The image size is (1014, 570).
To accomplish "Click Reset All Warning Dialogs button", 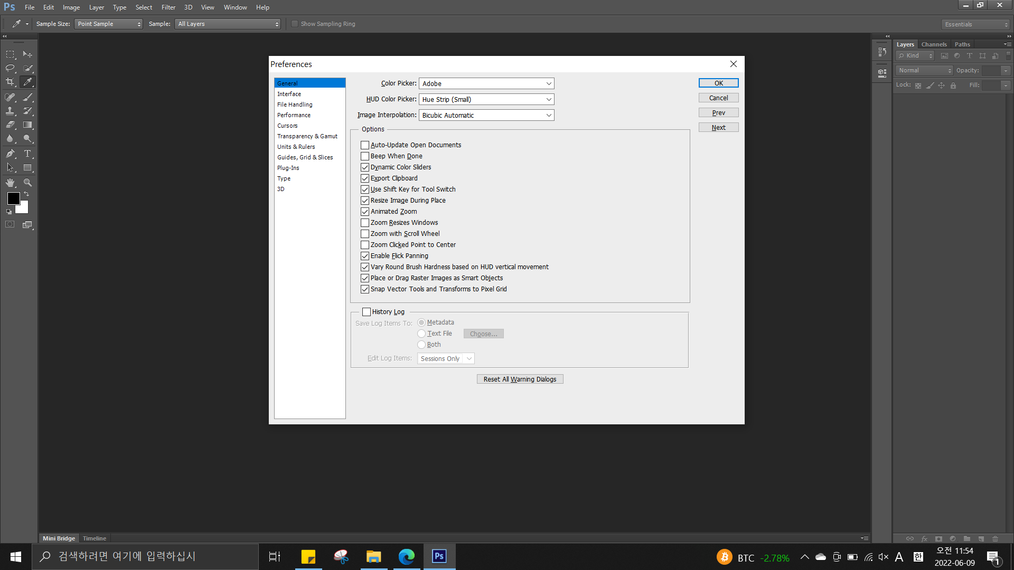I will pyautogui.click(x=520, y=379).
